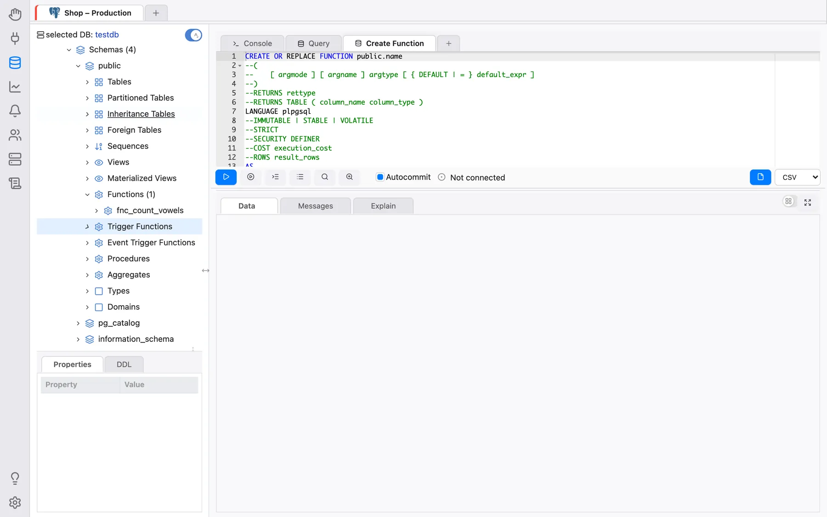Click the circled play run-selection icon
Screen dimensions: 827x517
point(251,177)
